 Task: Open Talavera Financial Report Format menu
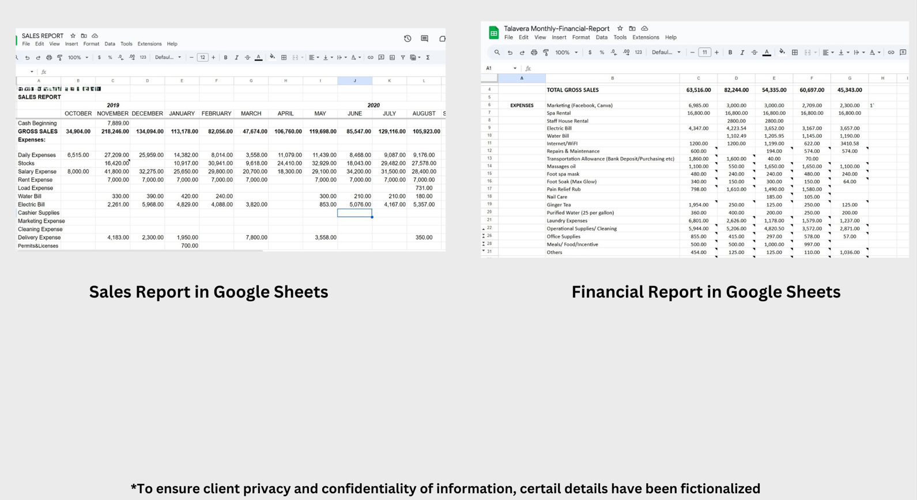[x=581, y=37]
